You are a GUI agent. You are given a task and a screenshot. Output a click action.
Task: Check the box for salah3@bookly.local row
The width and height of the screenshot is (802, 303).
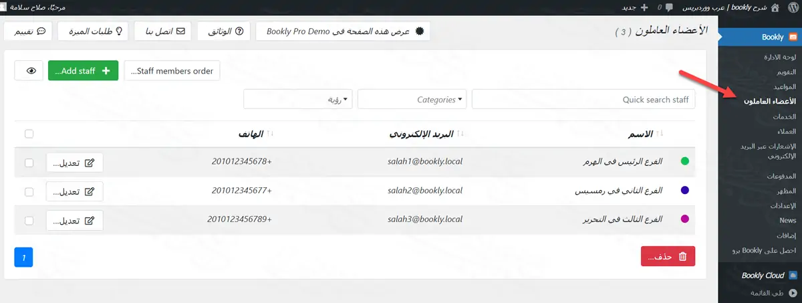29,220
